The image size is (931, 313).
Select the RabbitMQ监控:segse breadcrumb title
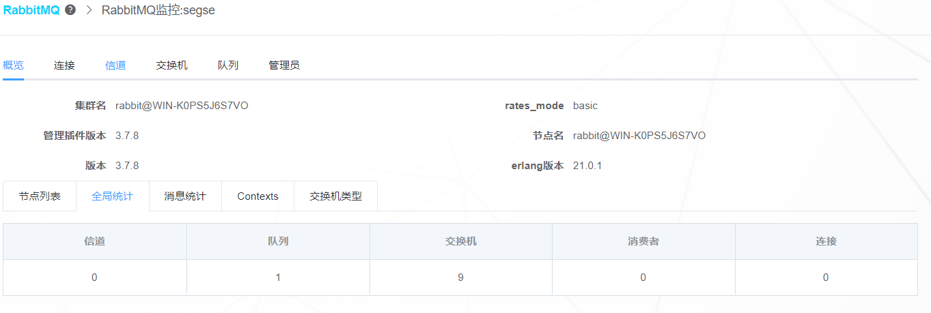(x=158, y=11)
